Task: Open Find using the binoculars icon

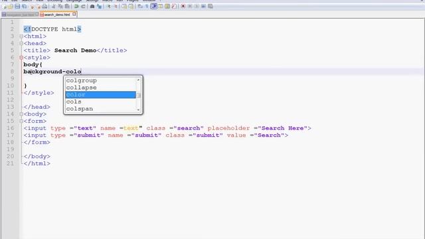Action: click(x=92, y=6)
